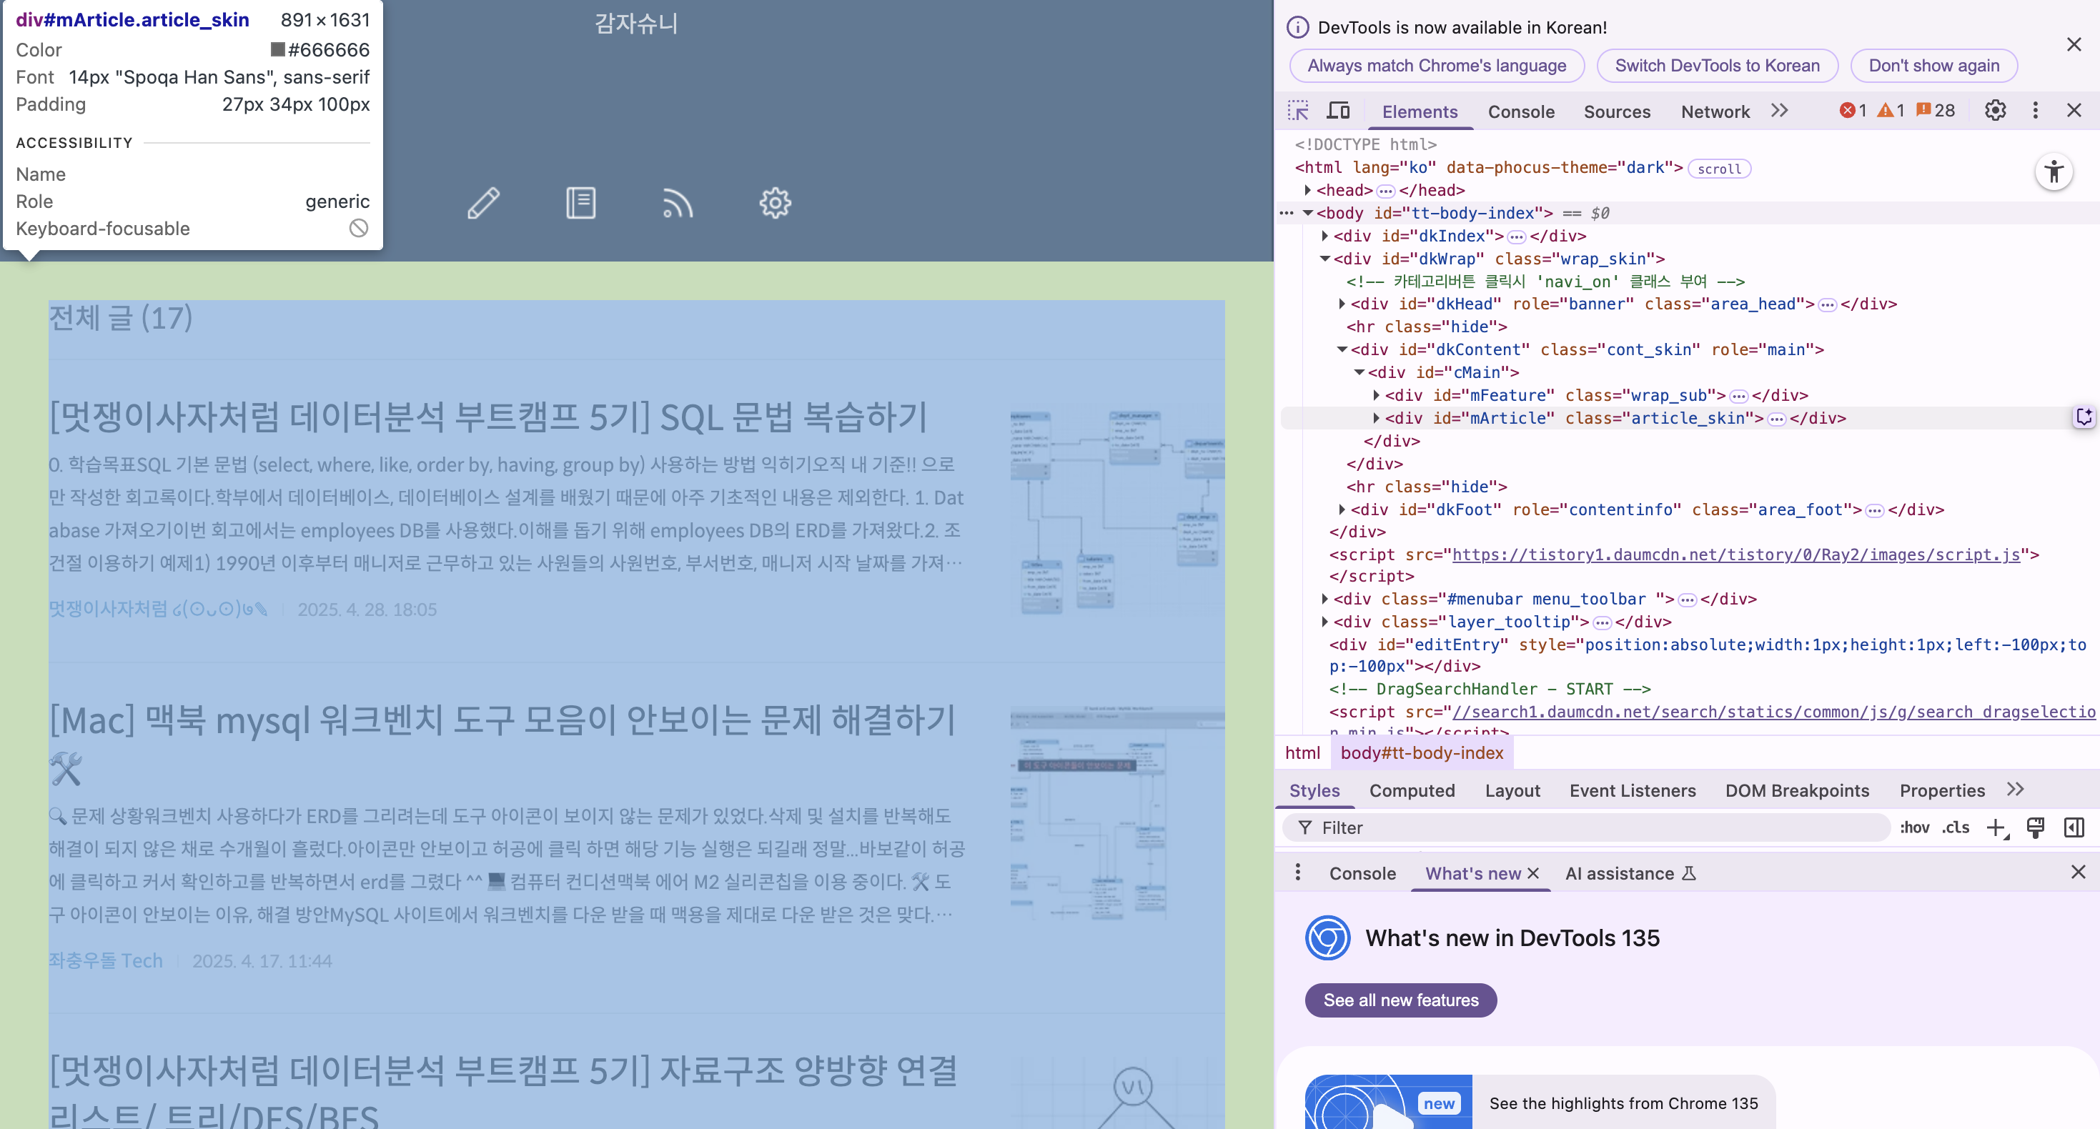Open DevTools settings gear

pyautogui.click(x=1995, y=111)
